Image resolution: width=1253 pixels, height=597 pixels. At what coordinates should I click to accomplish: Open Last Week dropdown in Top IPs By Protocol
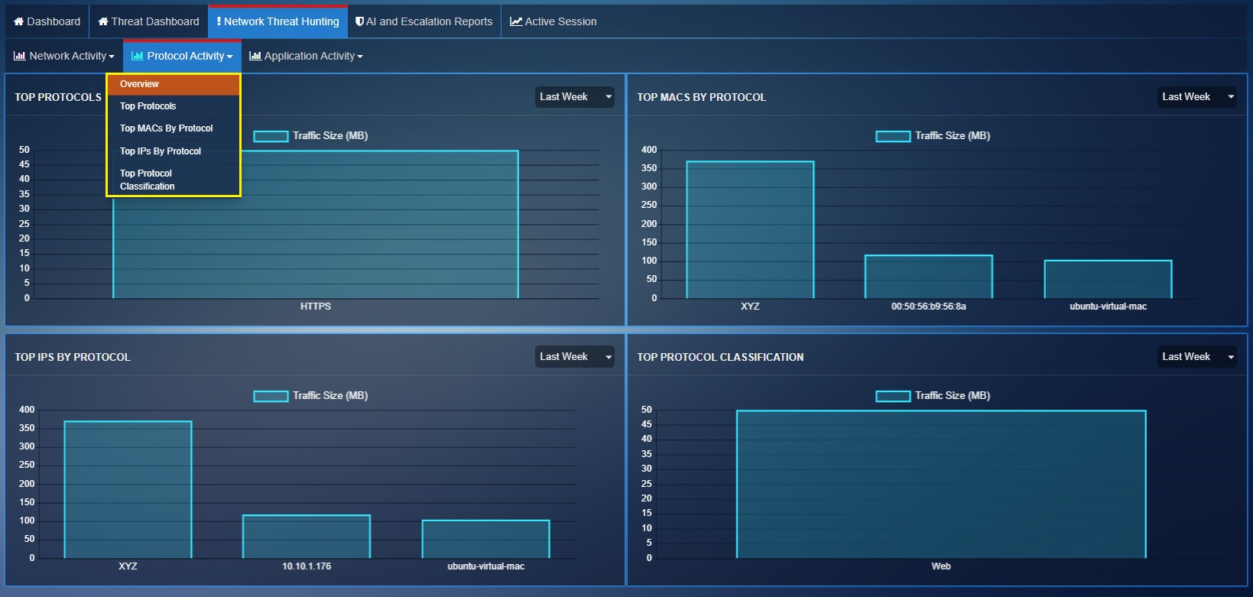pyautogui.click(x=575, y=357)
